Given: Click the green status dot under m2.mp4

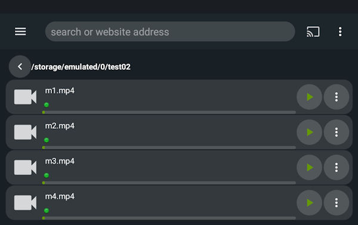Looking at the screenshot, I should pyautogui.click(x=47, y=140).
